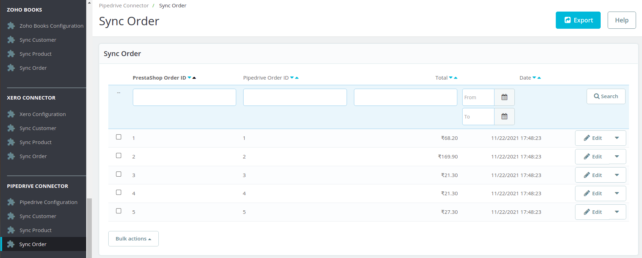This screenshot has width=642, height=258.
Task: Select checkbox for order row 3
Action: [x=119, y=174]
